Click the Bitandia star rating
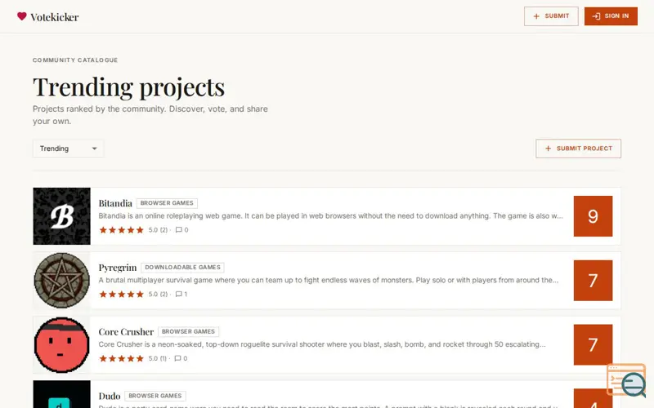This screenshot has height=408, width=654. [121, 230]
